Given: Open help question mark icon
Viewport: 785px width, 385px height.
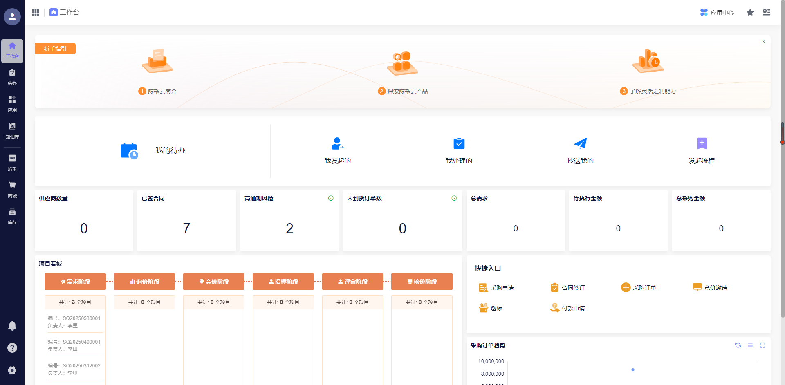Looking at the screenshot, I should pos(12,348).
